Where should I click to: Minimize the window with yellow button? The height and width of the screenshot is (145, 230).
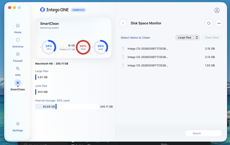[14, 7]
